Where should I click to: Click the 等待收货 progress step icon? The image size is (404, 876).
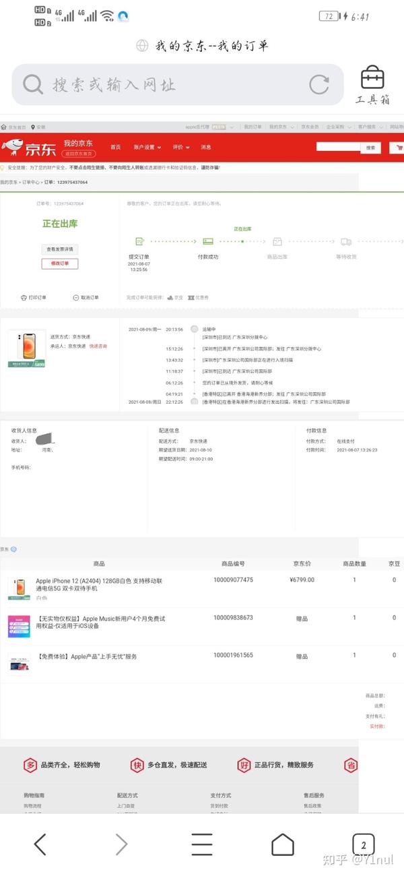(x=346, y=241)
